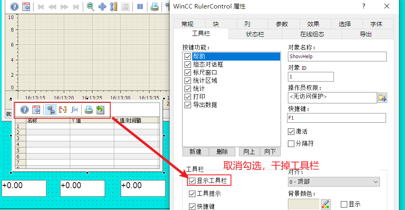Browse operator authorization with folder icon
Screen dimensions: 405x210
click(x=382, y=98)
